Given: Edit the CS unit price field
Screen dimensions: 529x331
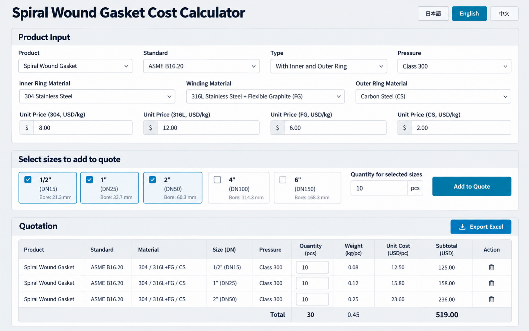Looking at the screenshot, I should [461, 128].
